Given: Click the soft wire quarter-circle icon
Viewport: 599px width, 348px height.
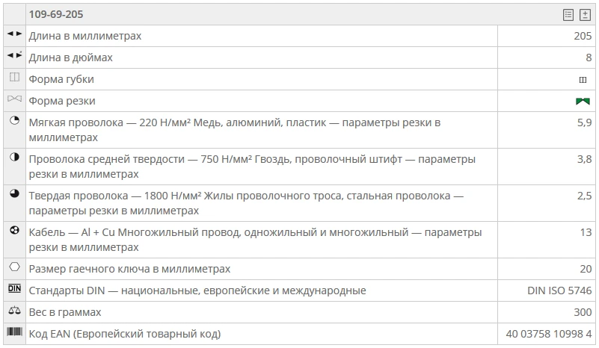Looking at the screenshot, I should tap(14, 121).
